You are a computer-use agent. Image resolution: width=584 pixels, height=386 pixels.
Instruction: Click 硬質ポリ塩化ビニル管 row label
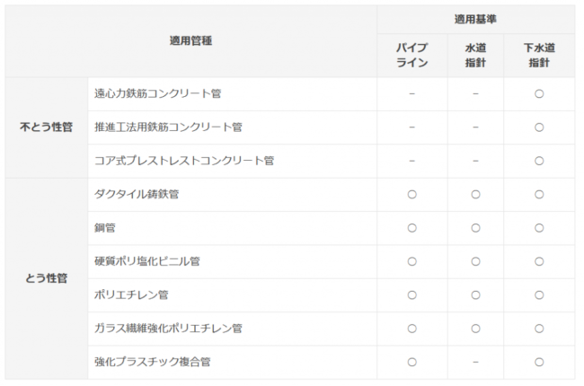[146, 261]
